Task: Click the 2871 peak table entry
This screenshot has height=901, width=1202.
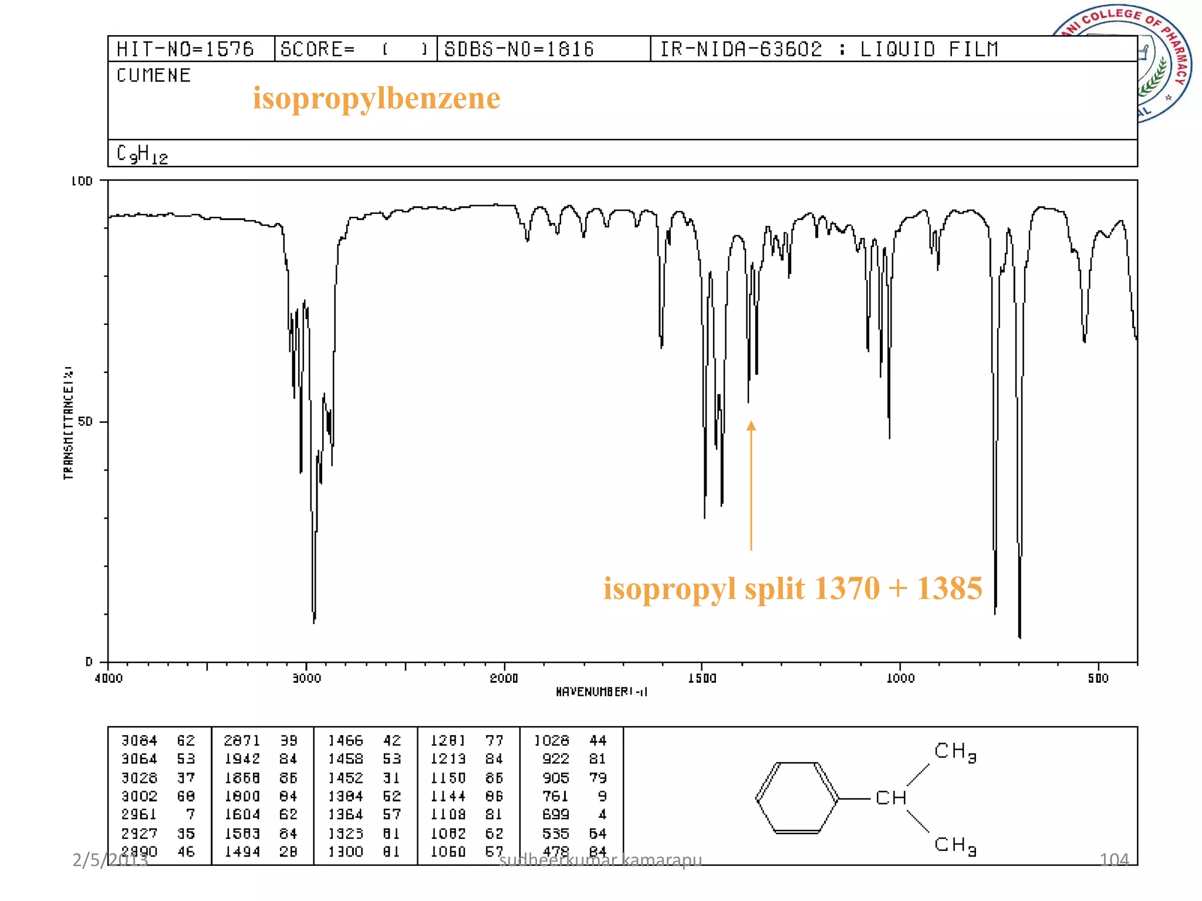Action: 261,741
